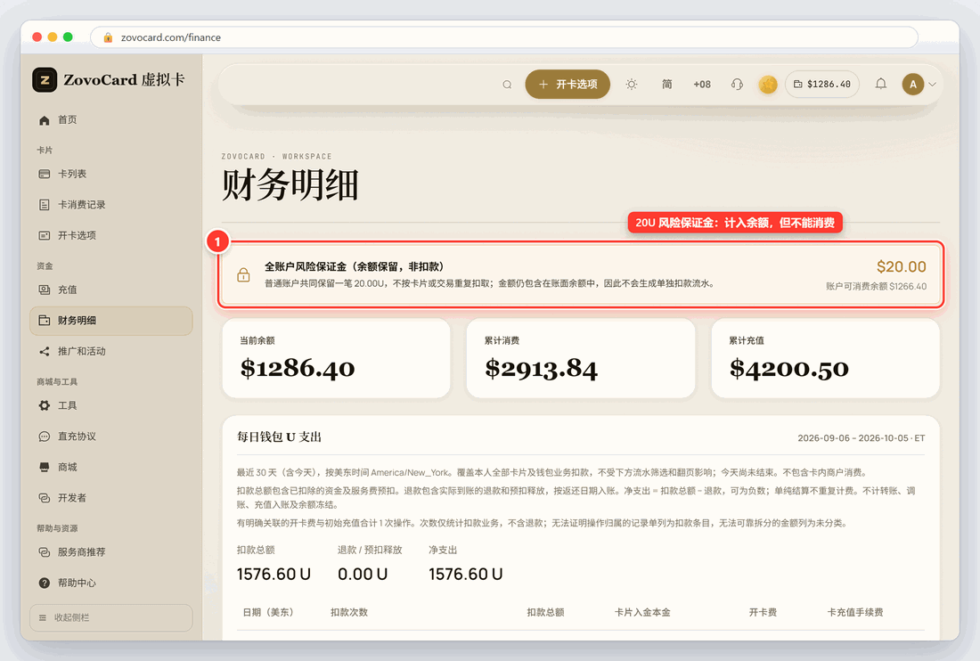Click the 退款 / 预扣释放 0.00 U value
The width and height of the screenshot is (980, 661).
pyautogui.click(x=363, y=575)
